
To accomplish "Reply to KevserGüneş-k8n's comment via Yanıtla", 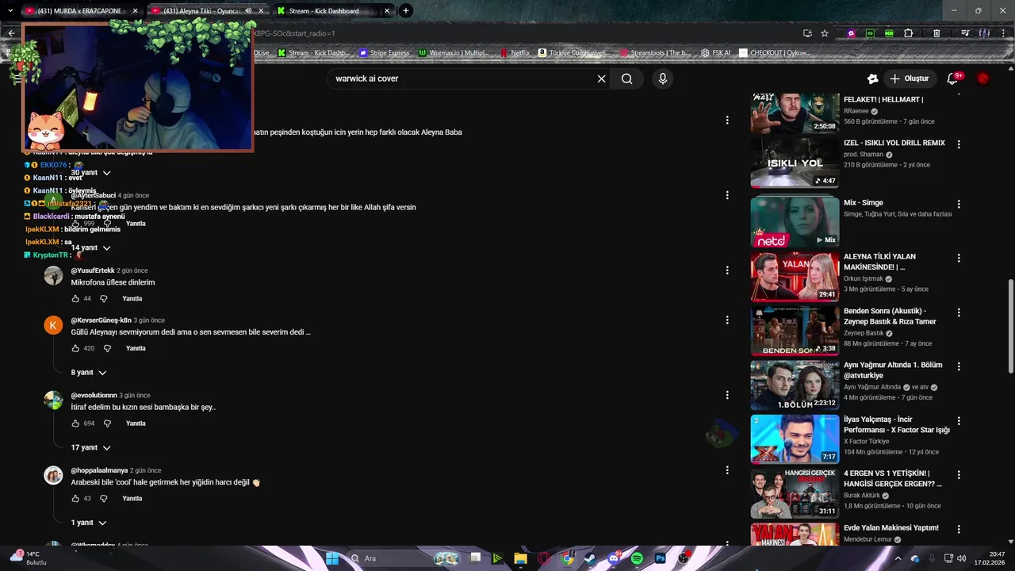I will tap(136, 348).
